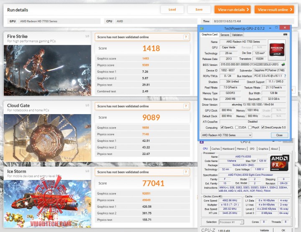Click the GPU Clock 880 MHz value
The width and height of the screenshot is (301, 232).
pos(226,110)
